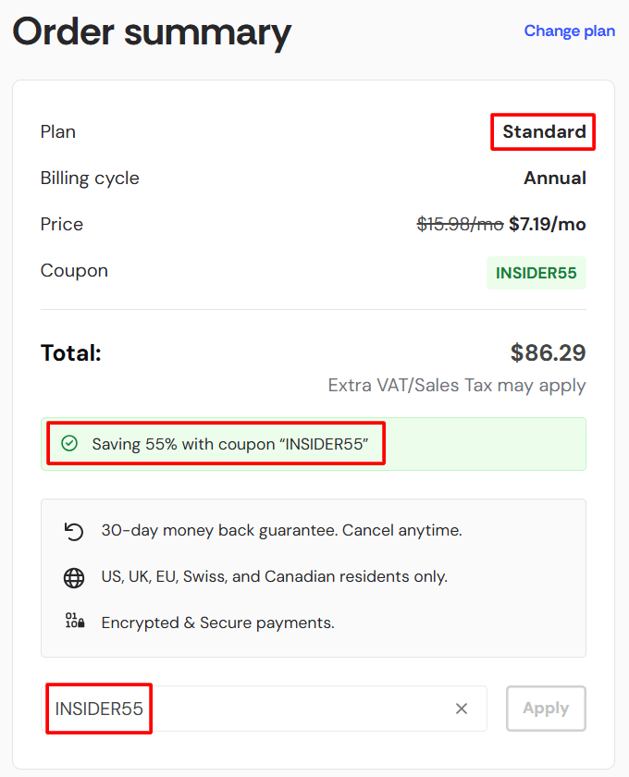Viewport: 629px width, 777px height.
Task: Click the Change plan link
Action: click(x=570, y=31)
